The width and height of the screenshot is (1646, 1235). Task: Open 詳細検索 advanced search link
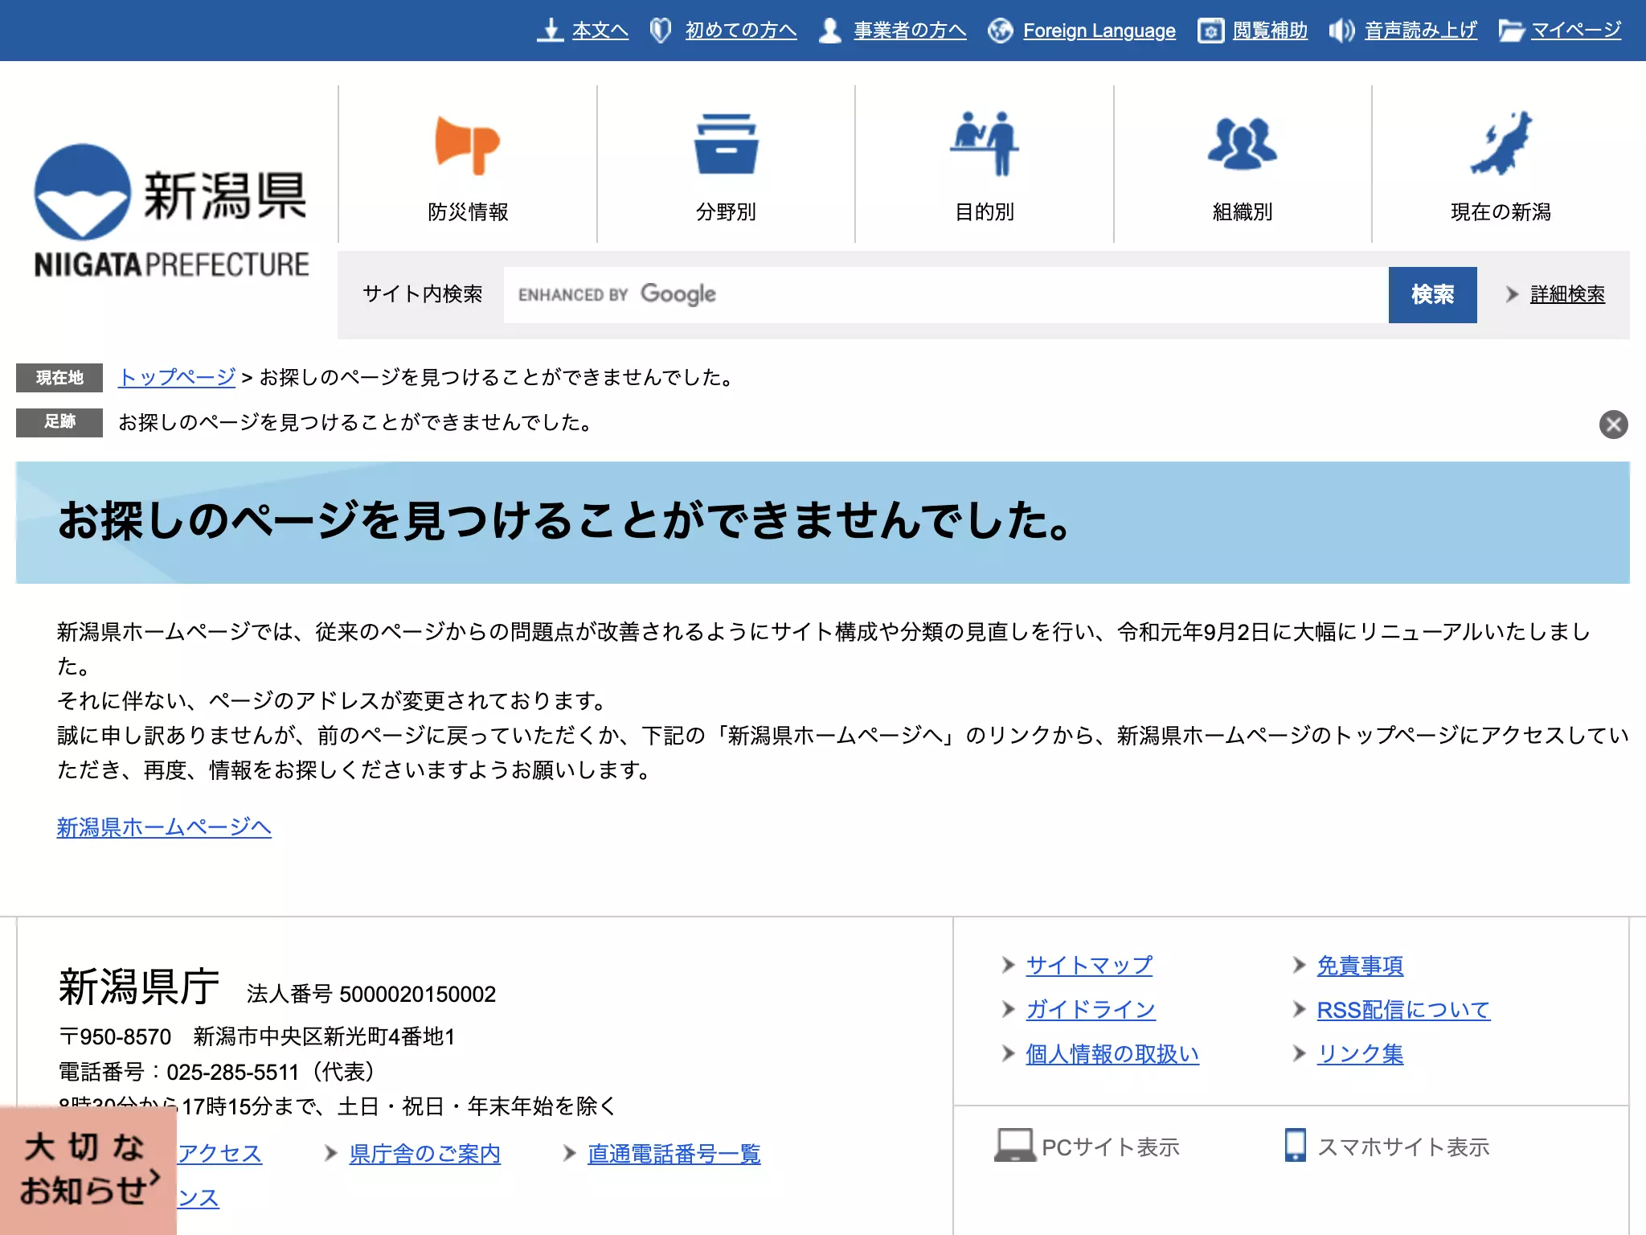point(1567,294)
